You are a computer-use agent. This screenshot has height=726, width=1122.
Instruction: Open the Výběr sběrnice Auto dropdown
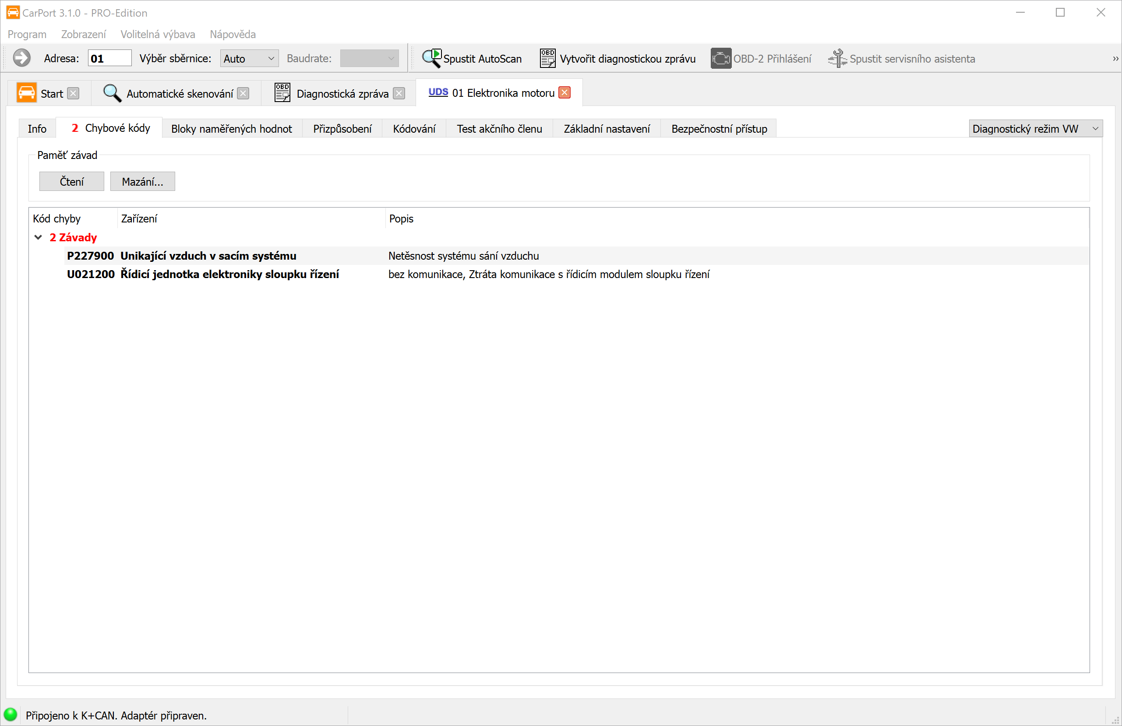coord(249,59)
